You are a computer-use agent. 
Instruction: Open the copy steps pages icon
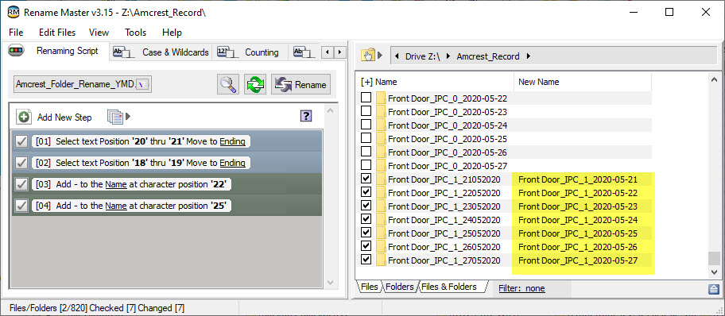pyautogui.click(x=115, y=117)
